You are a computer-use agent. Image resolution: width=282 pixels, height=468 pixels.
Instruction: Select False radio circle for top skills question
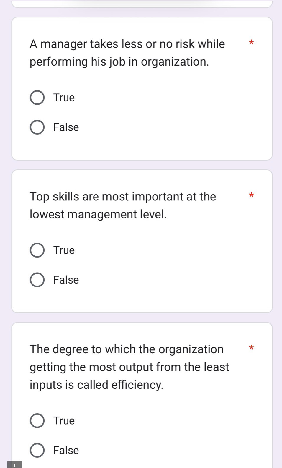pyautogui.click(x=37, y=280)
